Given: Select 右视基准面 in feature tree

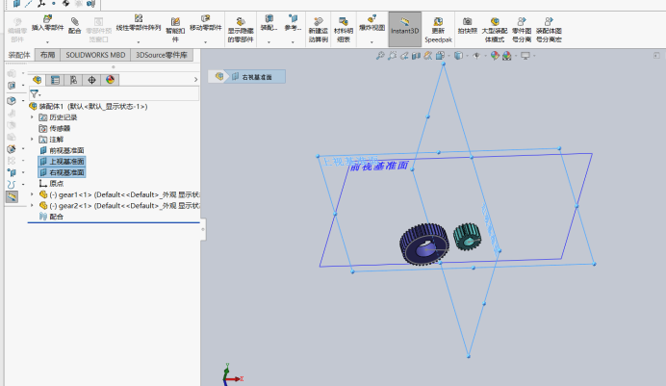Looking at the screenshot, I should 62,172.
